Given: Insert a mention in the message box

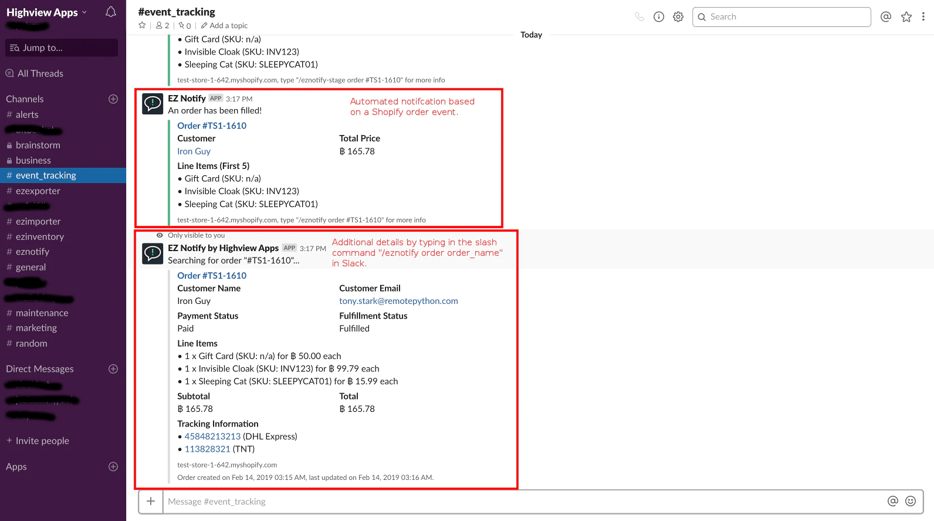Looking at the screenshot, I should click(x=893, y=501).
